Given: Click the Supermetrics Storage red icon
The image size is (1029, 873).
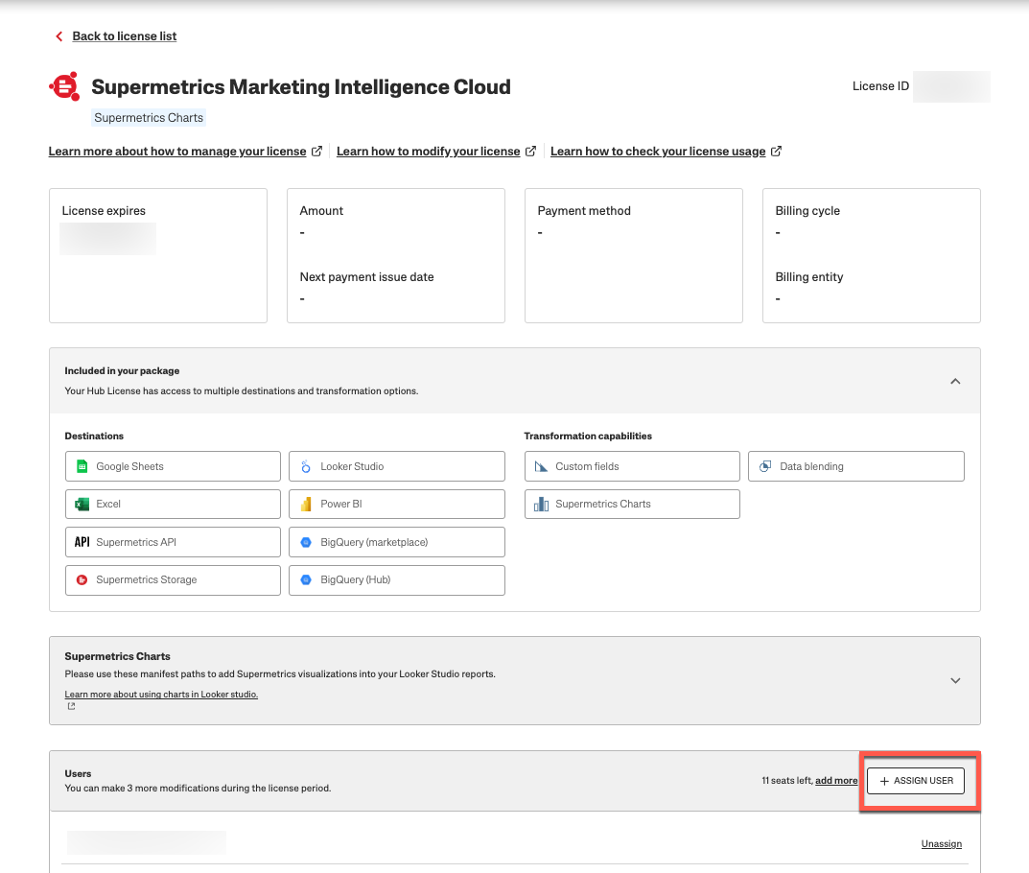Looking at the screenshot, I should pos(82,580).
